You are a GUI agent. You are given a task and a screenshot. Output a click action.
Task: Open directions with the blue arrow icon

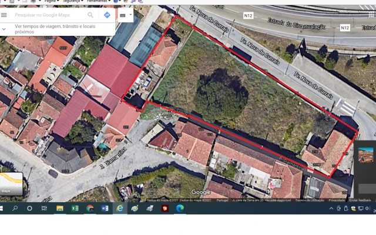click(x=107, y=15)
